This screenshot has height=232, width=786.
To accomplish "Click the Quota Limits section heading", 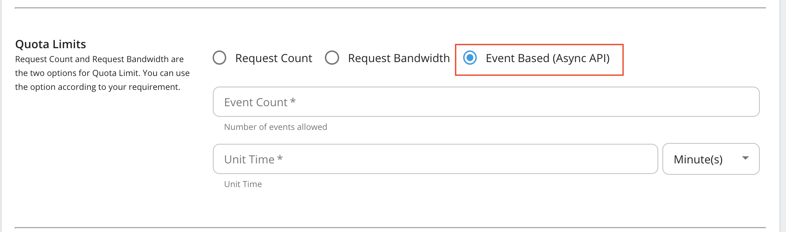I will point(50,44).
